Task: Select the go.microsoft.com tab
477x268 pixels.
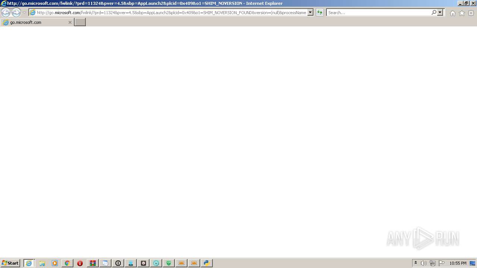Action: click(x=37, y=22)
